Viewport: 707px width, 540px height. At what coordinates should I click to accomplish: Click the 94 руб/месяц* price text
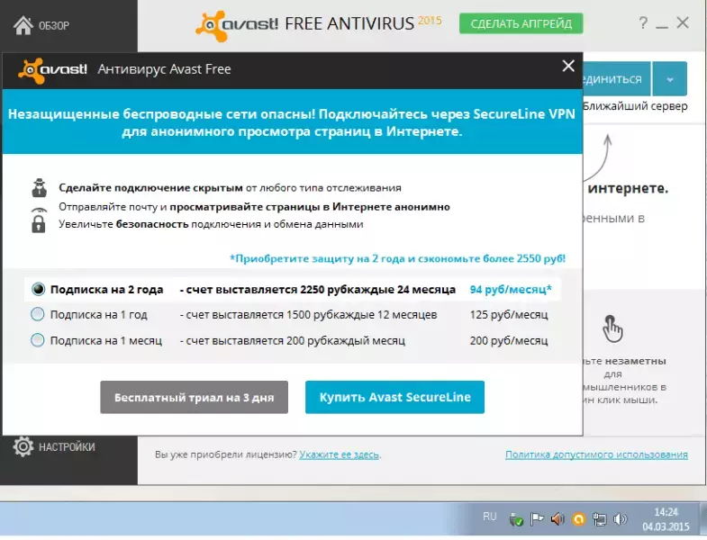tap(511, 290)
